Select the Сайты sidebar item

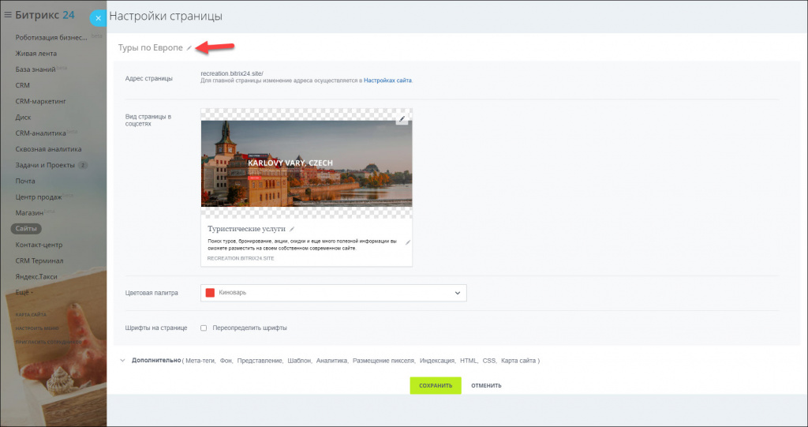coord(26,228)
